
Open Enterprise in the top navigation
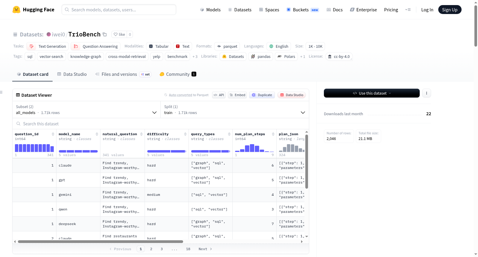[x=364, y=10]
